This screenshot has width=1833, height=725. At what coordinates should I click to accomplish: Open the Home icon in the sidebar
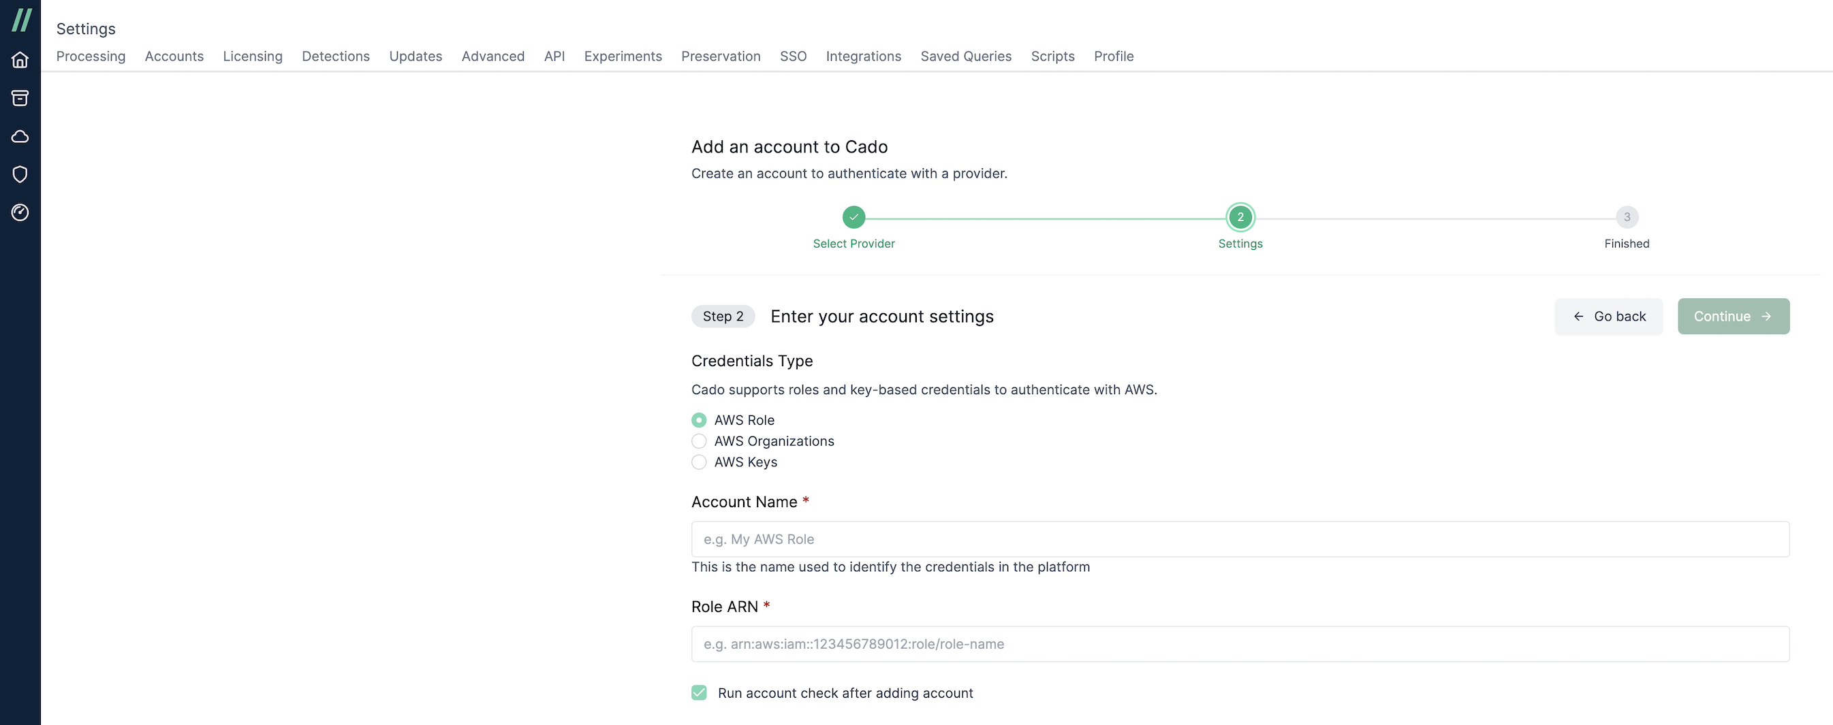pyautogui.click(x=20, y=60)
